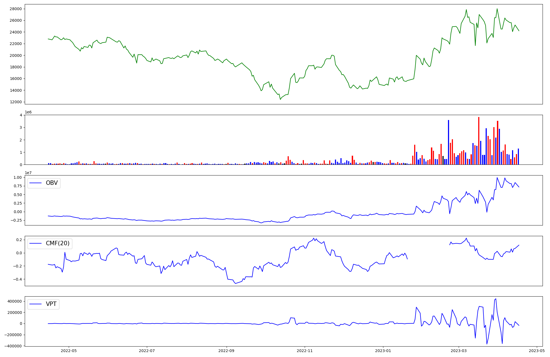
Task: Click the 28000 price axis label
Action: point(16,9)
